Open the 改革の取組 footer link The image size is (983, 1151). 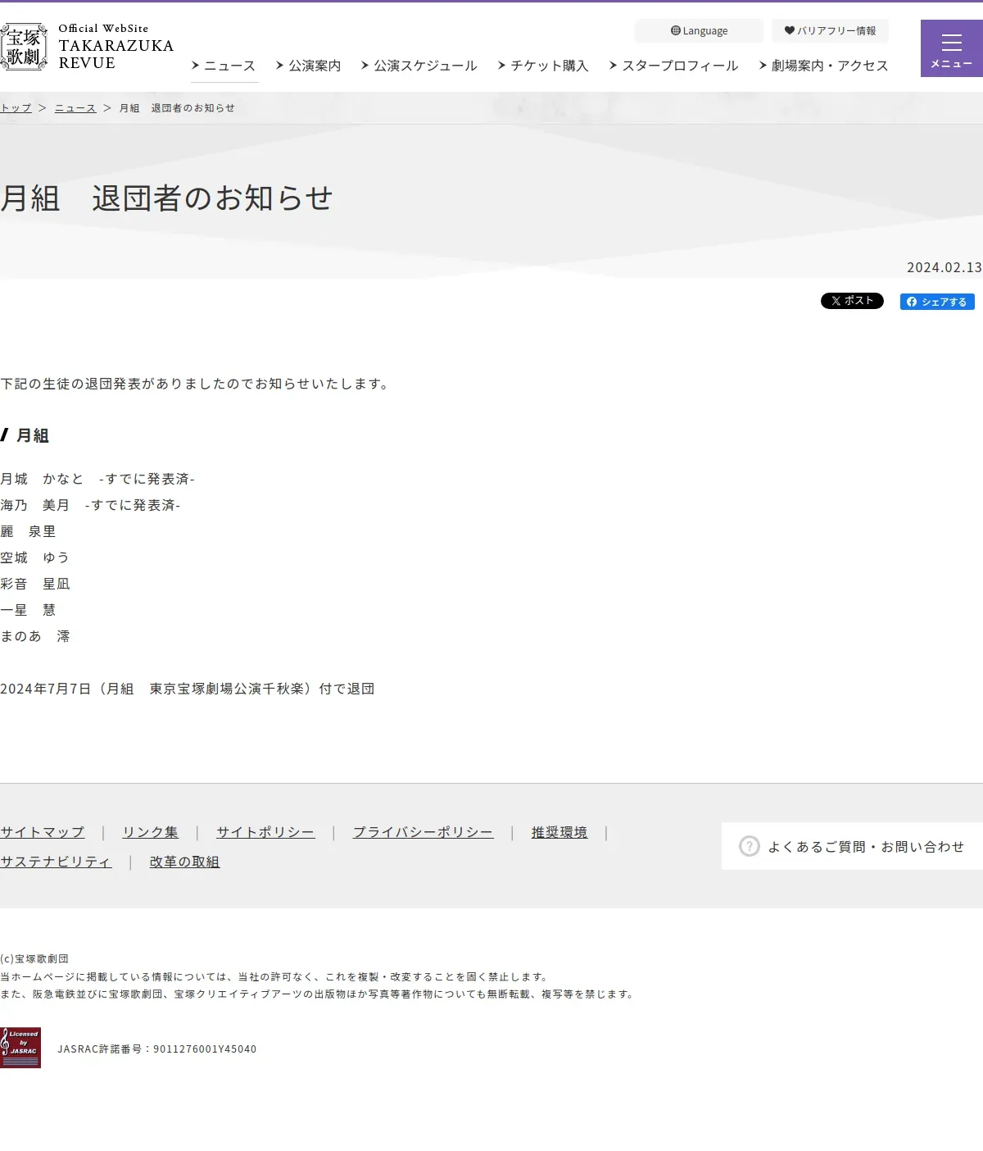click(184, 862)
